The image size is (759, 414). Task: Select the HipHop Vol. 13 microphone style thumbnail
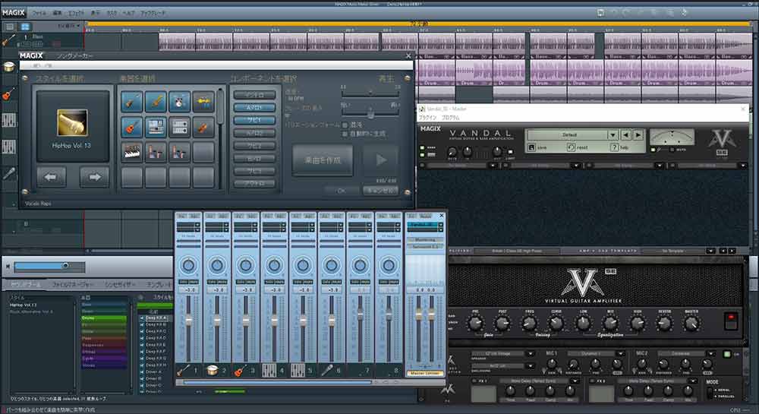click(73, 122)
